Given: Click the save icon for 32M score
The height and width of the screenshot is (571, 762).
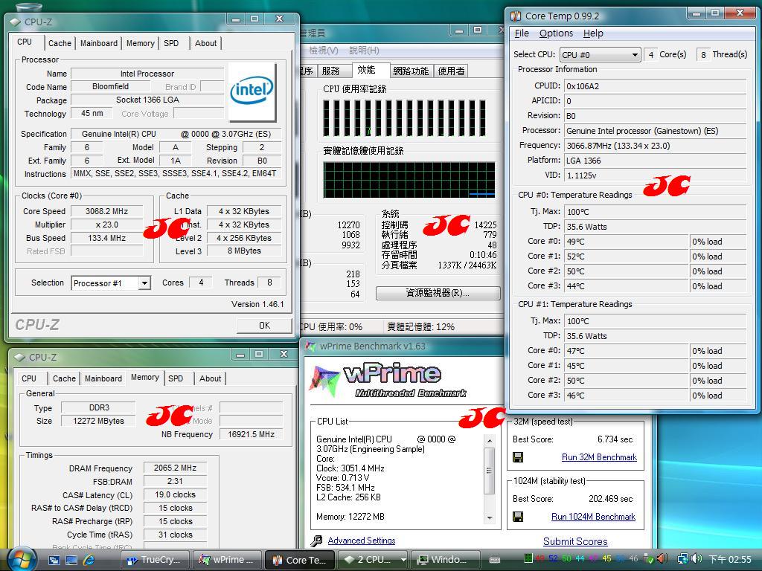Looking at the screenshot, I should [x=518, y=457].
